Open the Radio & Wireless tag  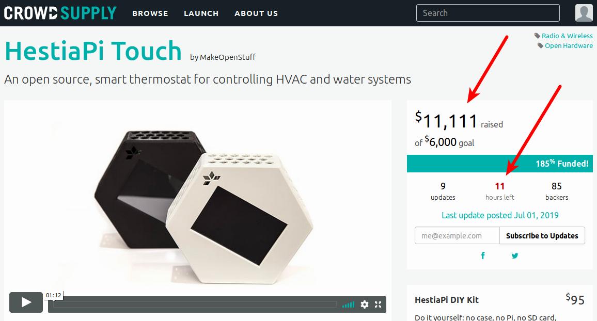coord(567,36)
